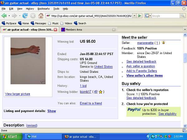Open the History menu
This screenshot has width=187, height=140.
point(30,9)
